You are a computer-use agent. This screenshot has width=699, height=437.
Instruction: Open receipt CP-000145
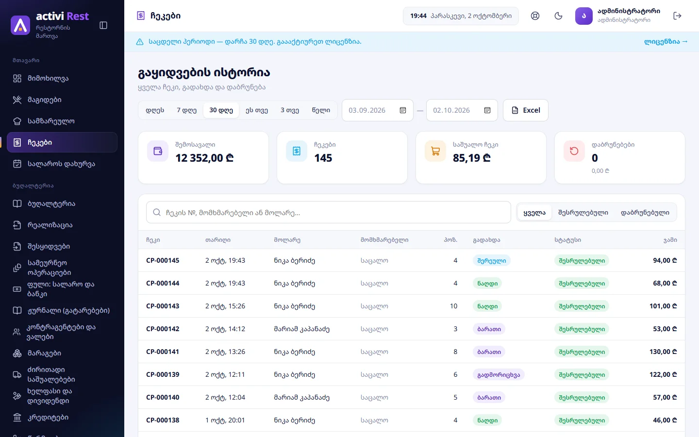[x=412, y=260]
